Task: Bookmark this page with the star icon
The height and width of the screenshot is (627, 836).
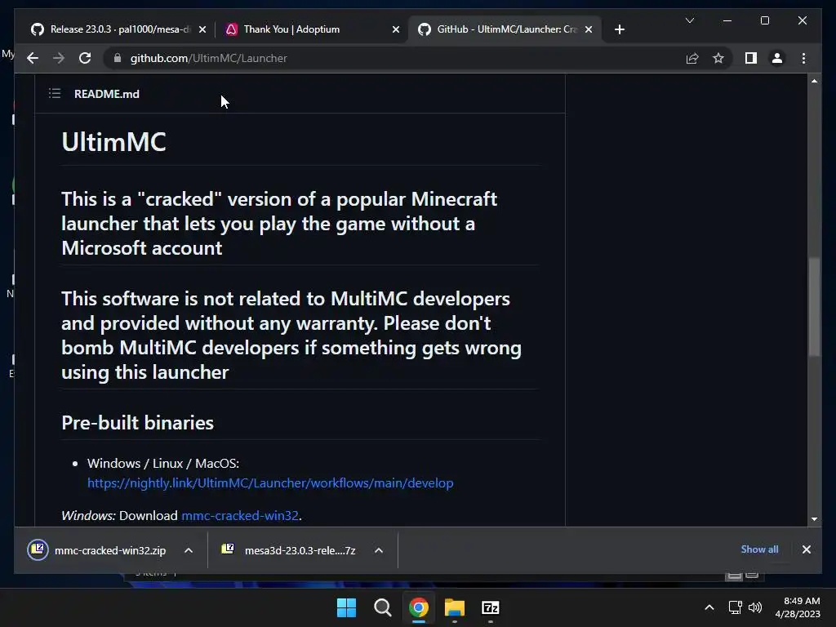Action: pyautogui.click(x=718, y=58)
